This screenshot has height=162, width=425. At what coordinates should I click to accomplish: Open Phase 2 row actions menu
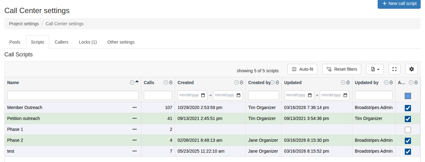coord(135,140)
